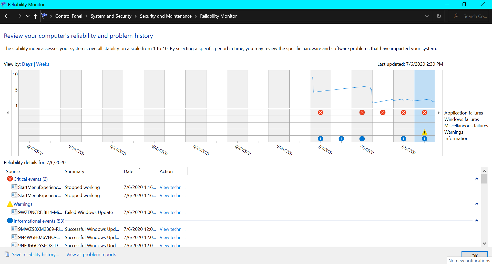Collapse the Critical events group
The width and height of the screenshot is (492, 264).
tap(477, 179)
